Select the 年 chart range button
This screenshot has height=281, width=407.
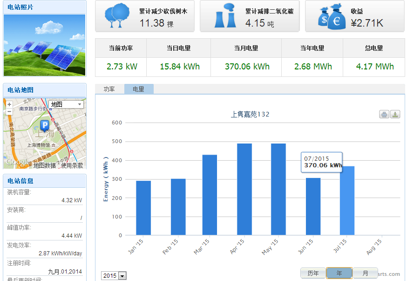(339, 273)
